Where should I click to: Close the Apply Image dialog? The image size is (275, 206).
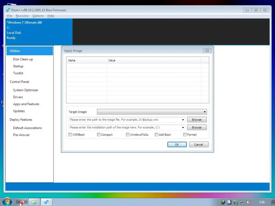(x=207, y=51)
